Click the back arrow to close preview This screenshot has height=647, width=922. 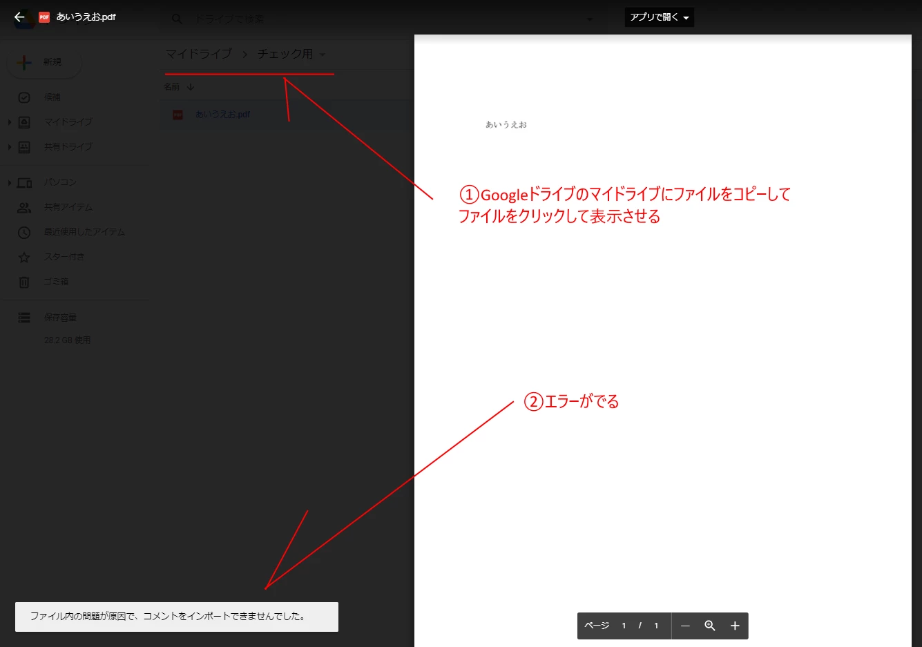pos(19,17)
